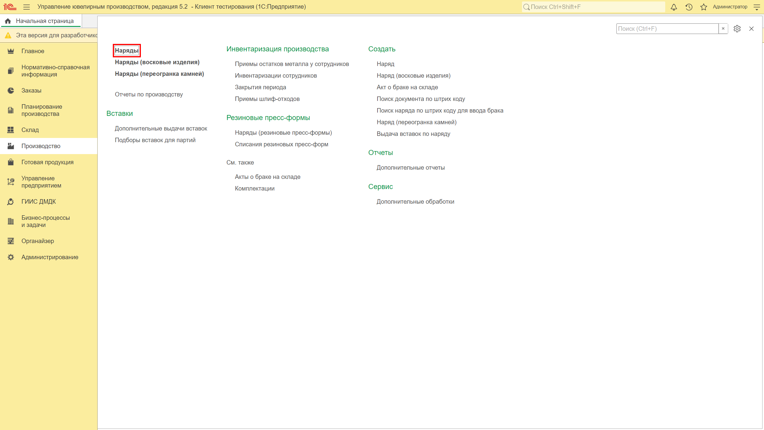Open Акты о браке на складе
Viewport: 764px width, 430px height.
coord(268,177)
